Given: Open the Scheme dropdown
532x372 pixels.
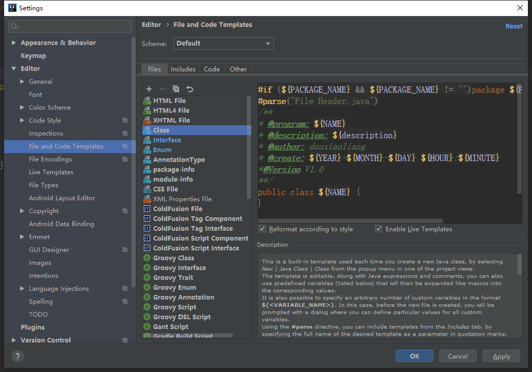Looking at the screenshot, I should [223, 43].
